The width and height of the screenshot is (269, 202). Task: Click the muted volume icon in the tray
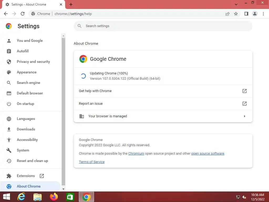pos(244,197)
